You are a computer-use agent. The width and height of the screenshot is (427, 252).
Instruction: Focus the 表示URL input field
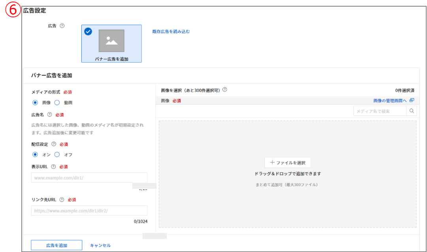click(89, 178)
